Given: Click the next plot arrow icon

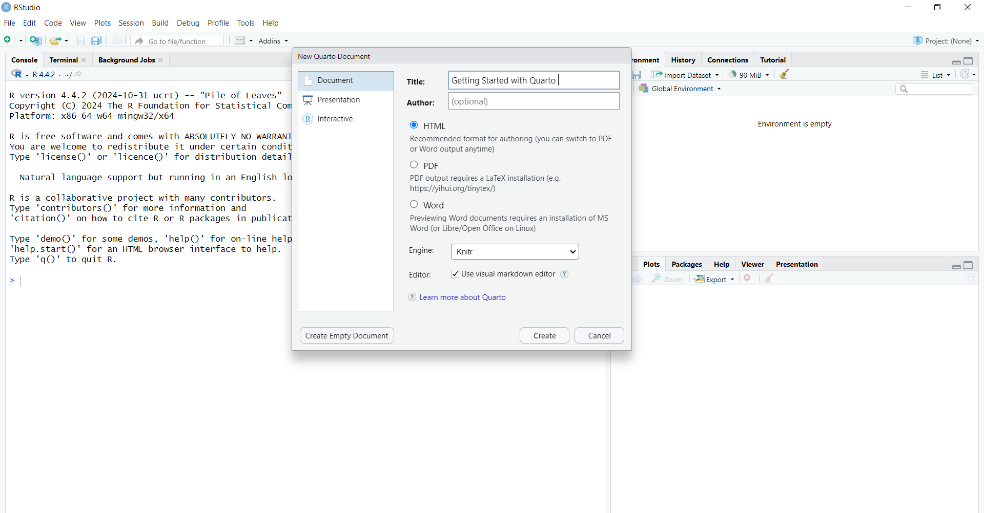Looking at the screenshot, I should (x=637, y=279).
